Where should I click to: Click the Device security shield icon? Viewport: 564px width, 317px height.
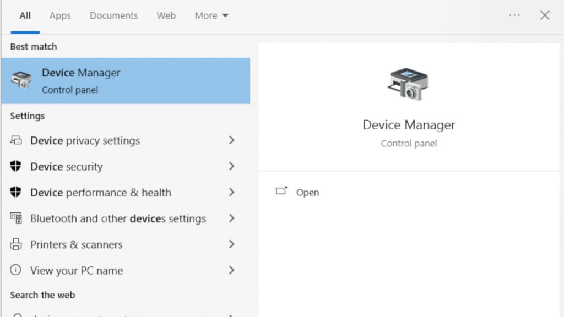[16, 166]
